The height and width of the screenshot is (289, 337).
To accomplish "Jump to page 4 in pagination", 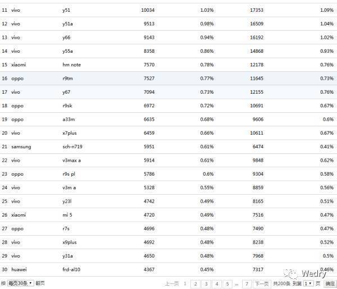I will (x=217, y=284).
